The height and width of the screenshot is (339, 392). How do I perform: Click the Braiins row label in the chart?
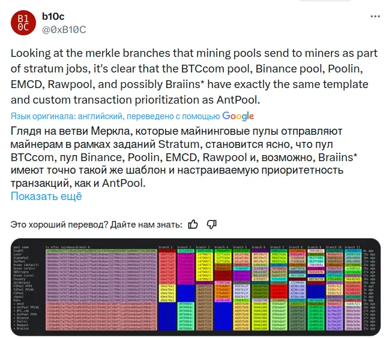pos(22,329)
